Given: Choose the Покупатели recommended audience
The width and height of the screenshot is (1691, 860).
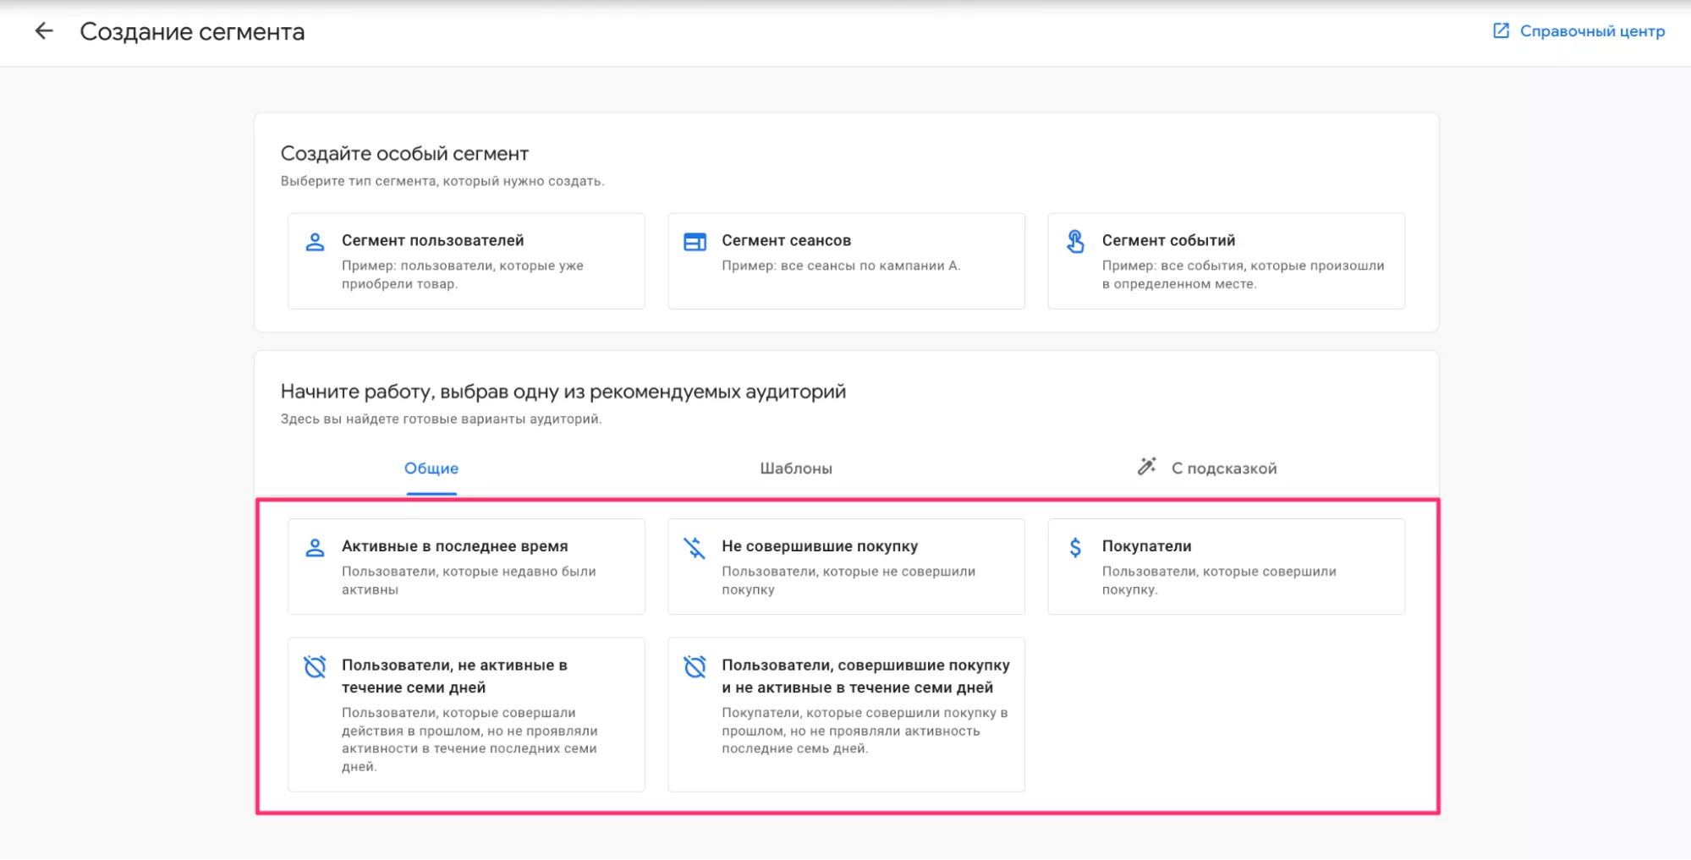Looking at the screenshot, I should [x=1225, y=567].
